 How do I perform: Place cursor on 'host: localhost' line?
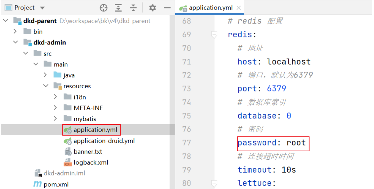[274, 62]
